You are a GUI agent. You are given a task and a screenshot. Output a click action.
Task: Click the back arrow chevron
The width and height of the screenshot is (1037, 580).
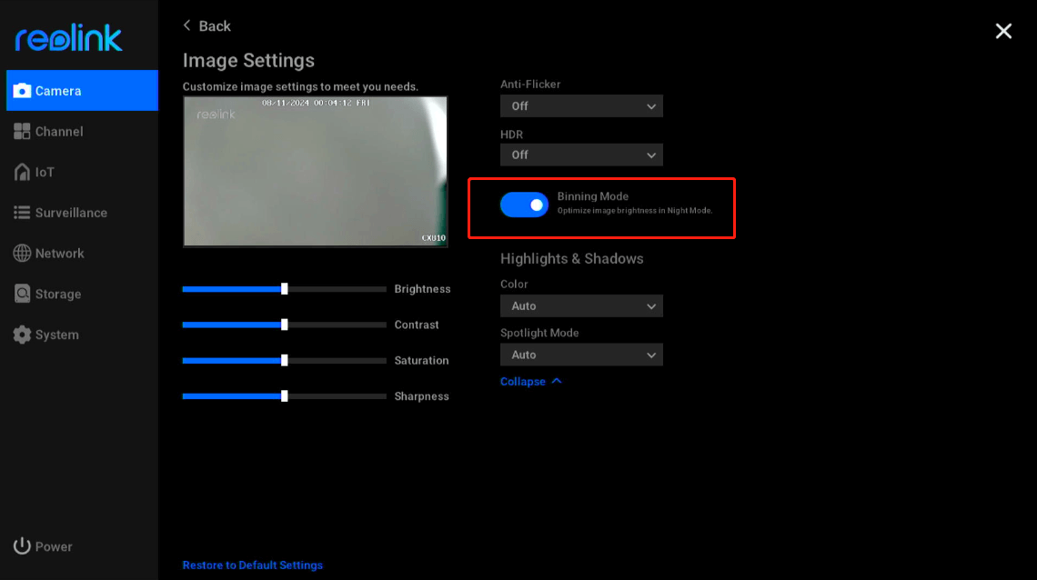187,25
